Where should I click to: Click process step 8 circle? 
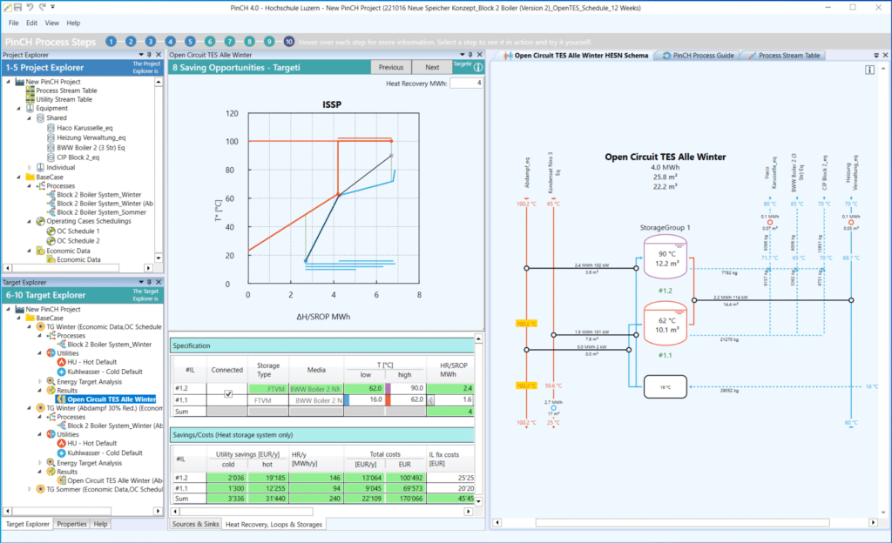249,41
